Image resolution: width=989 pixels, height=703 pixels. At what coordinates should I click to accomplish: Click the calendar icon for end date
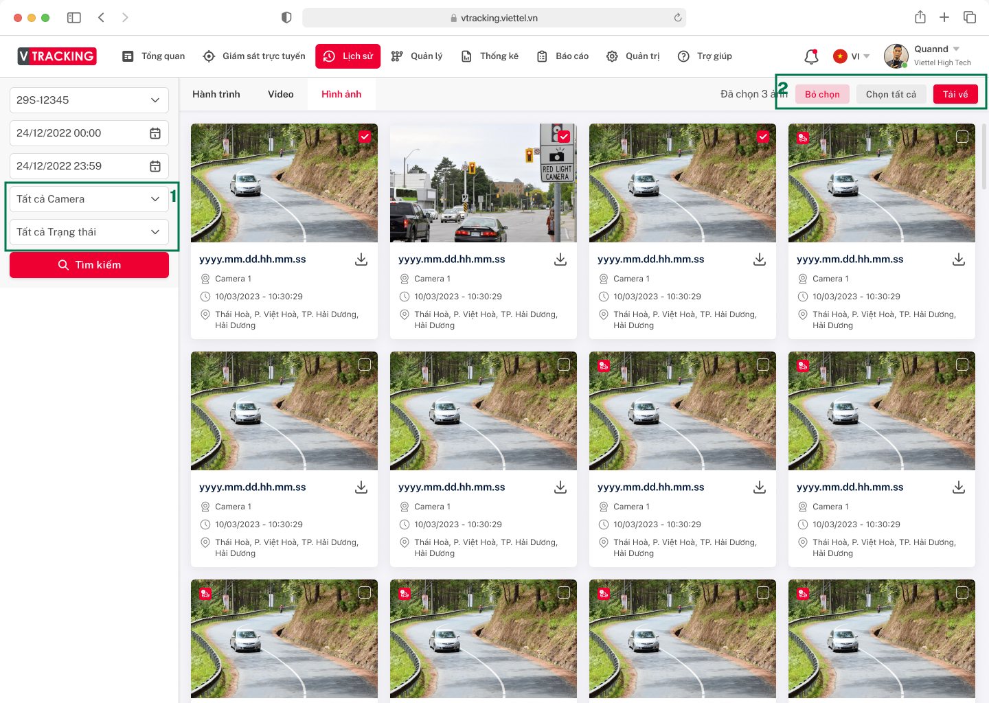[x=155, y=166]
